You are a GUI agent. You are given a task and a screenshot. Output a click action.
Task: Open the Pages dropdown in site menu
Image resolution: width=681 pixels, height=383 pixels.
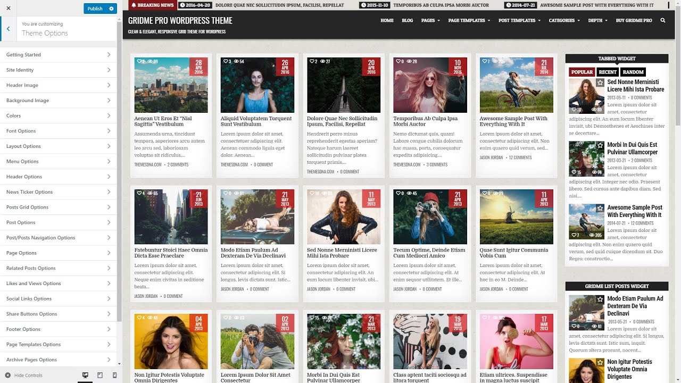click(x=430, y=20)
